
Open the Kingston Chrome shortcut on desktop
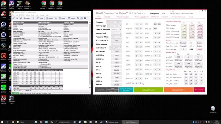pyautogui.click(x=60, y=4)
